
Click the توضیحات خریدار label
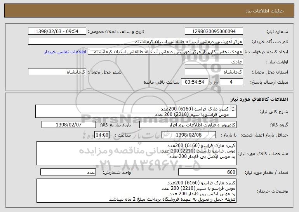(x=273, y=191)
